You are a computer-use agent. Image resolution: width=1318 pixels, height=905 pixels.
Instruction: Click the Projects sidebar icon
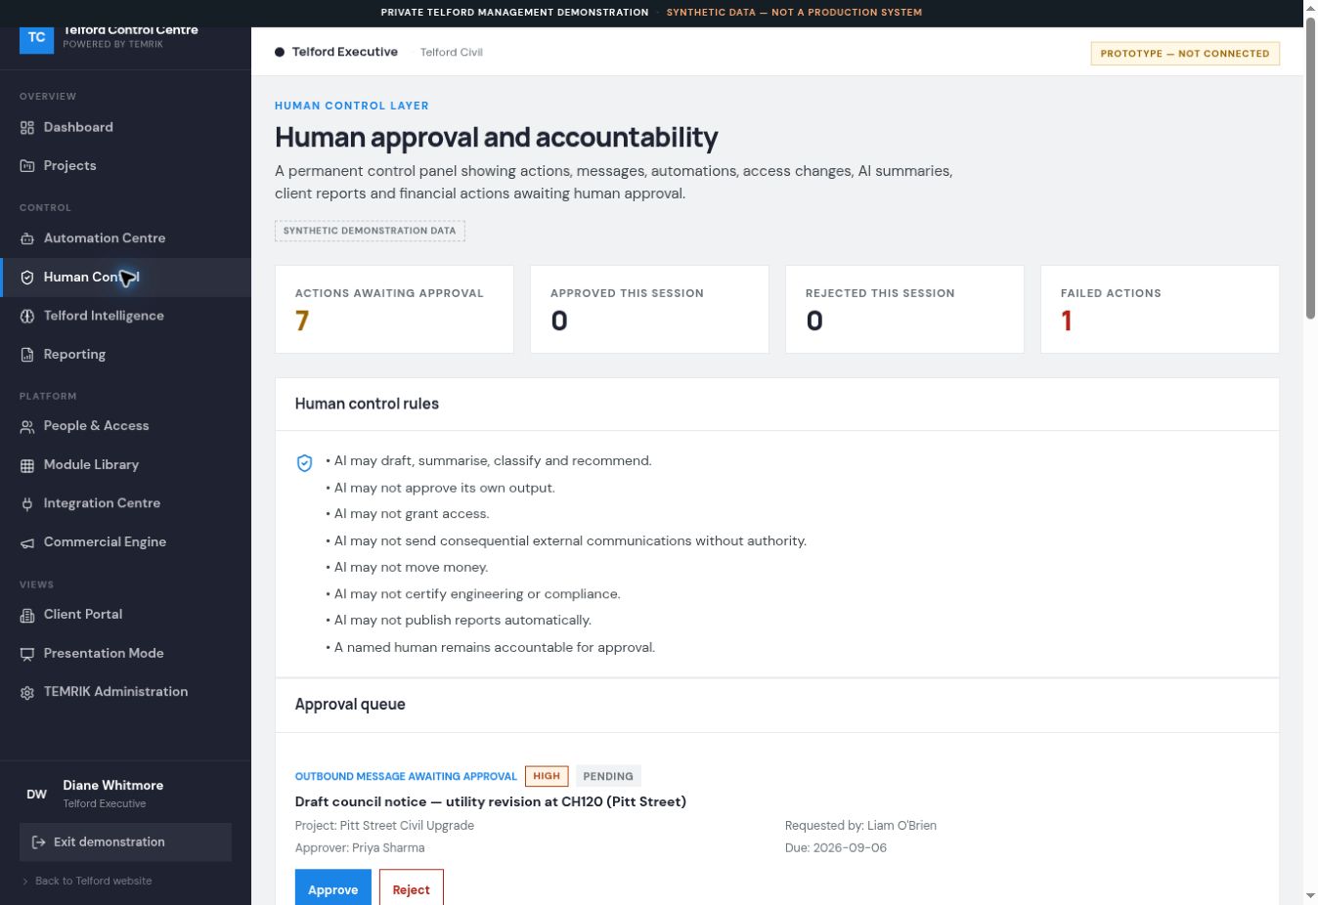coord(27,166)
